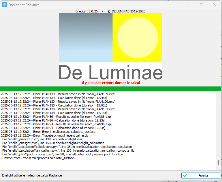Click traceback line 'line 158, in enelib.enelight.enelight_calculation'
222x182 pixels.
tap(53, 143)
